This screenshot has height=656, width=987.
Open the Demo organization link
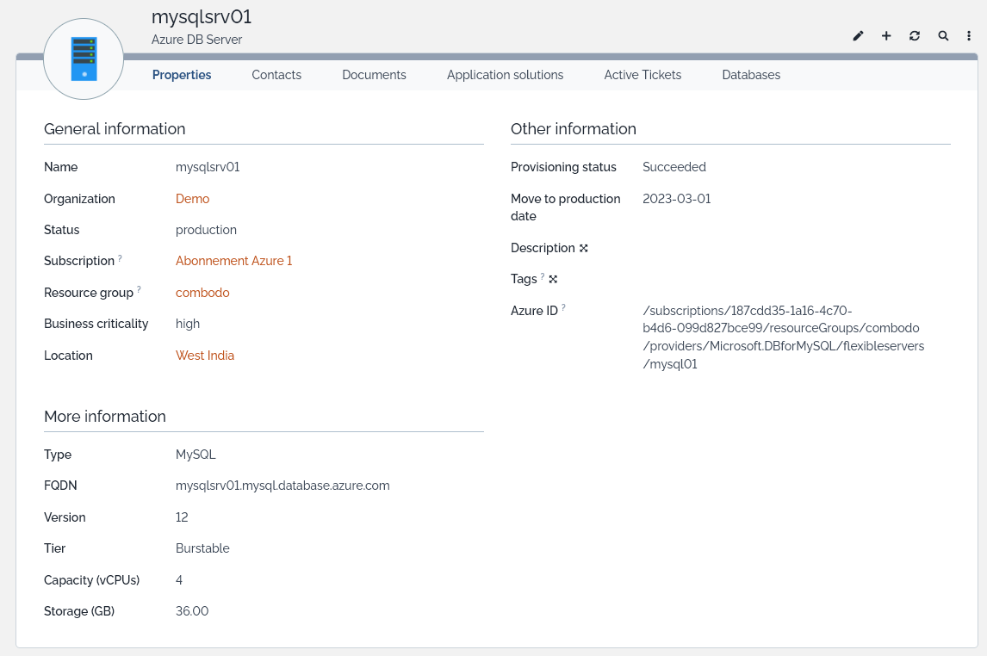[192, 199]
